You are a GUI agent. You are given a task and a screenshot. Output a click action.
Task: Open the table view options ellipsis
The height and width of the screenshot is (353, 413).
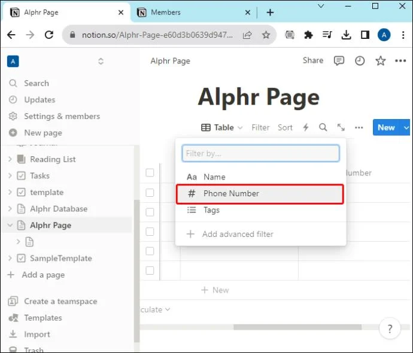[x=359, y=127]
